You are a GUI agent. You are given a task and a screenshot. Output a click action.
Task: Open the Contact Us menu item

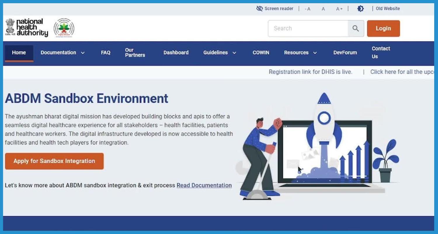(381, 53)
